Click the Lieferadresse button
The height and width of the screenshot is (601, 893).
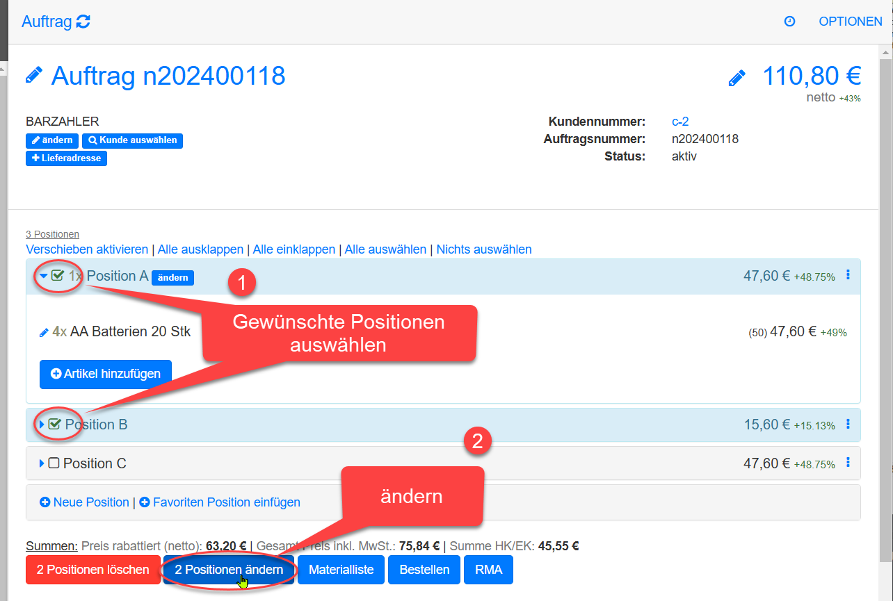(66, 158)
